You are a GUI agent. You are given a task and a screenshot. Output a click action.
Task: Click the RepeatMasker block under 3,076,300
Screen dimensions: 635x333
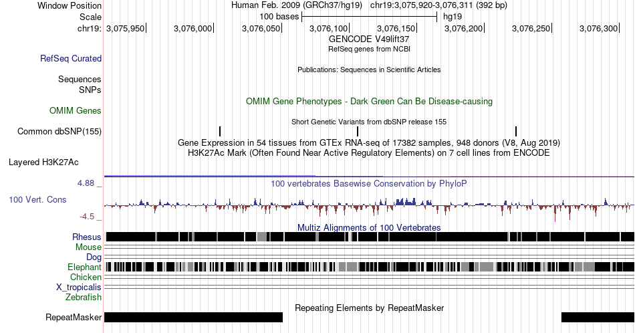point(598,317)
